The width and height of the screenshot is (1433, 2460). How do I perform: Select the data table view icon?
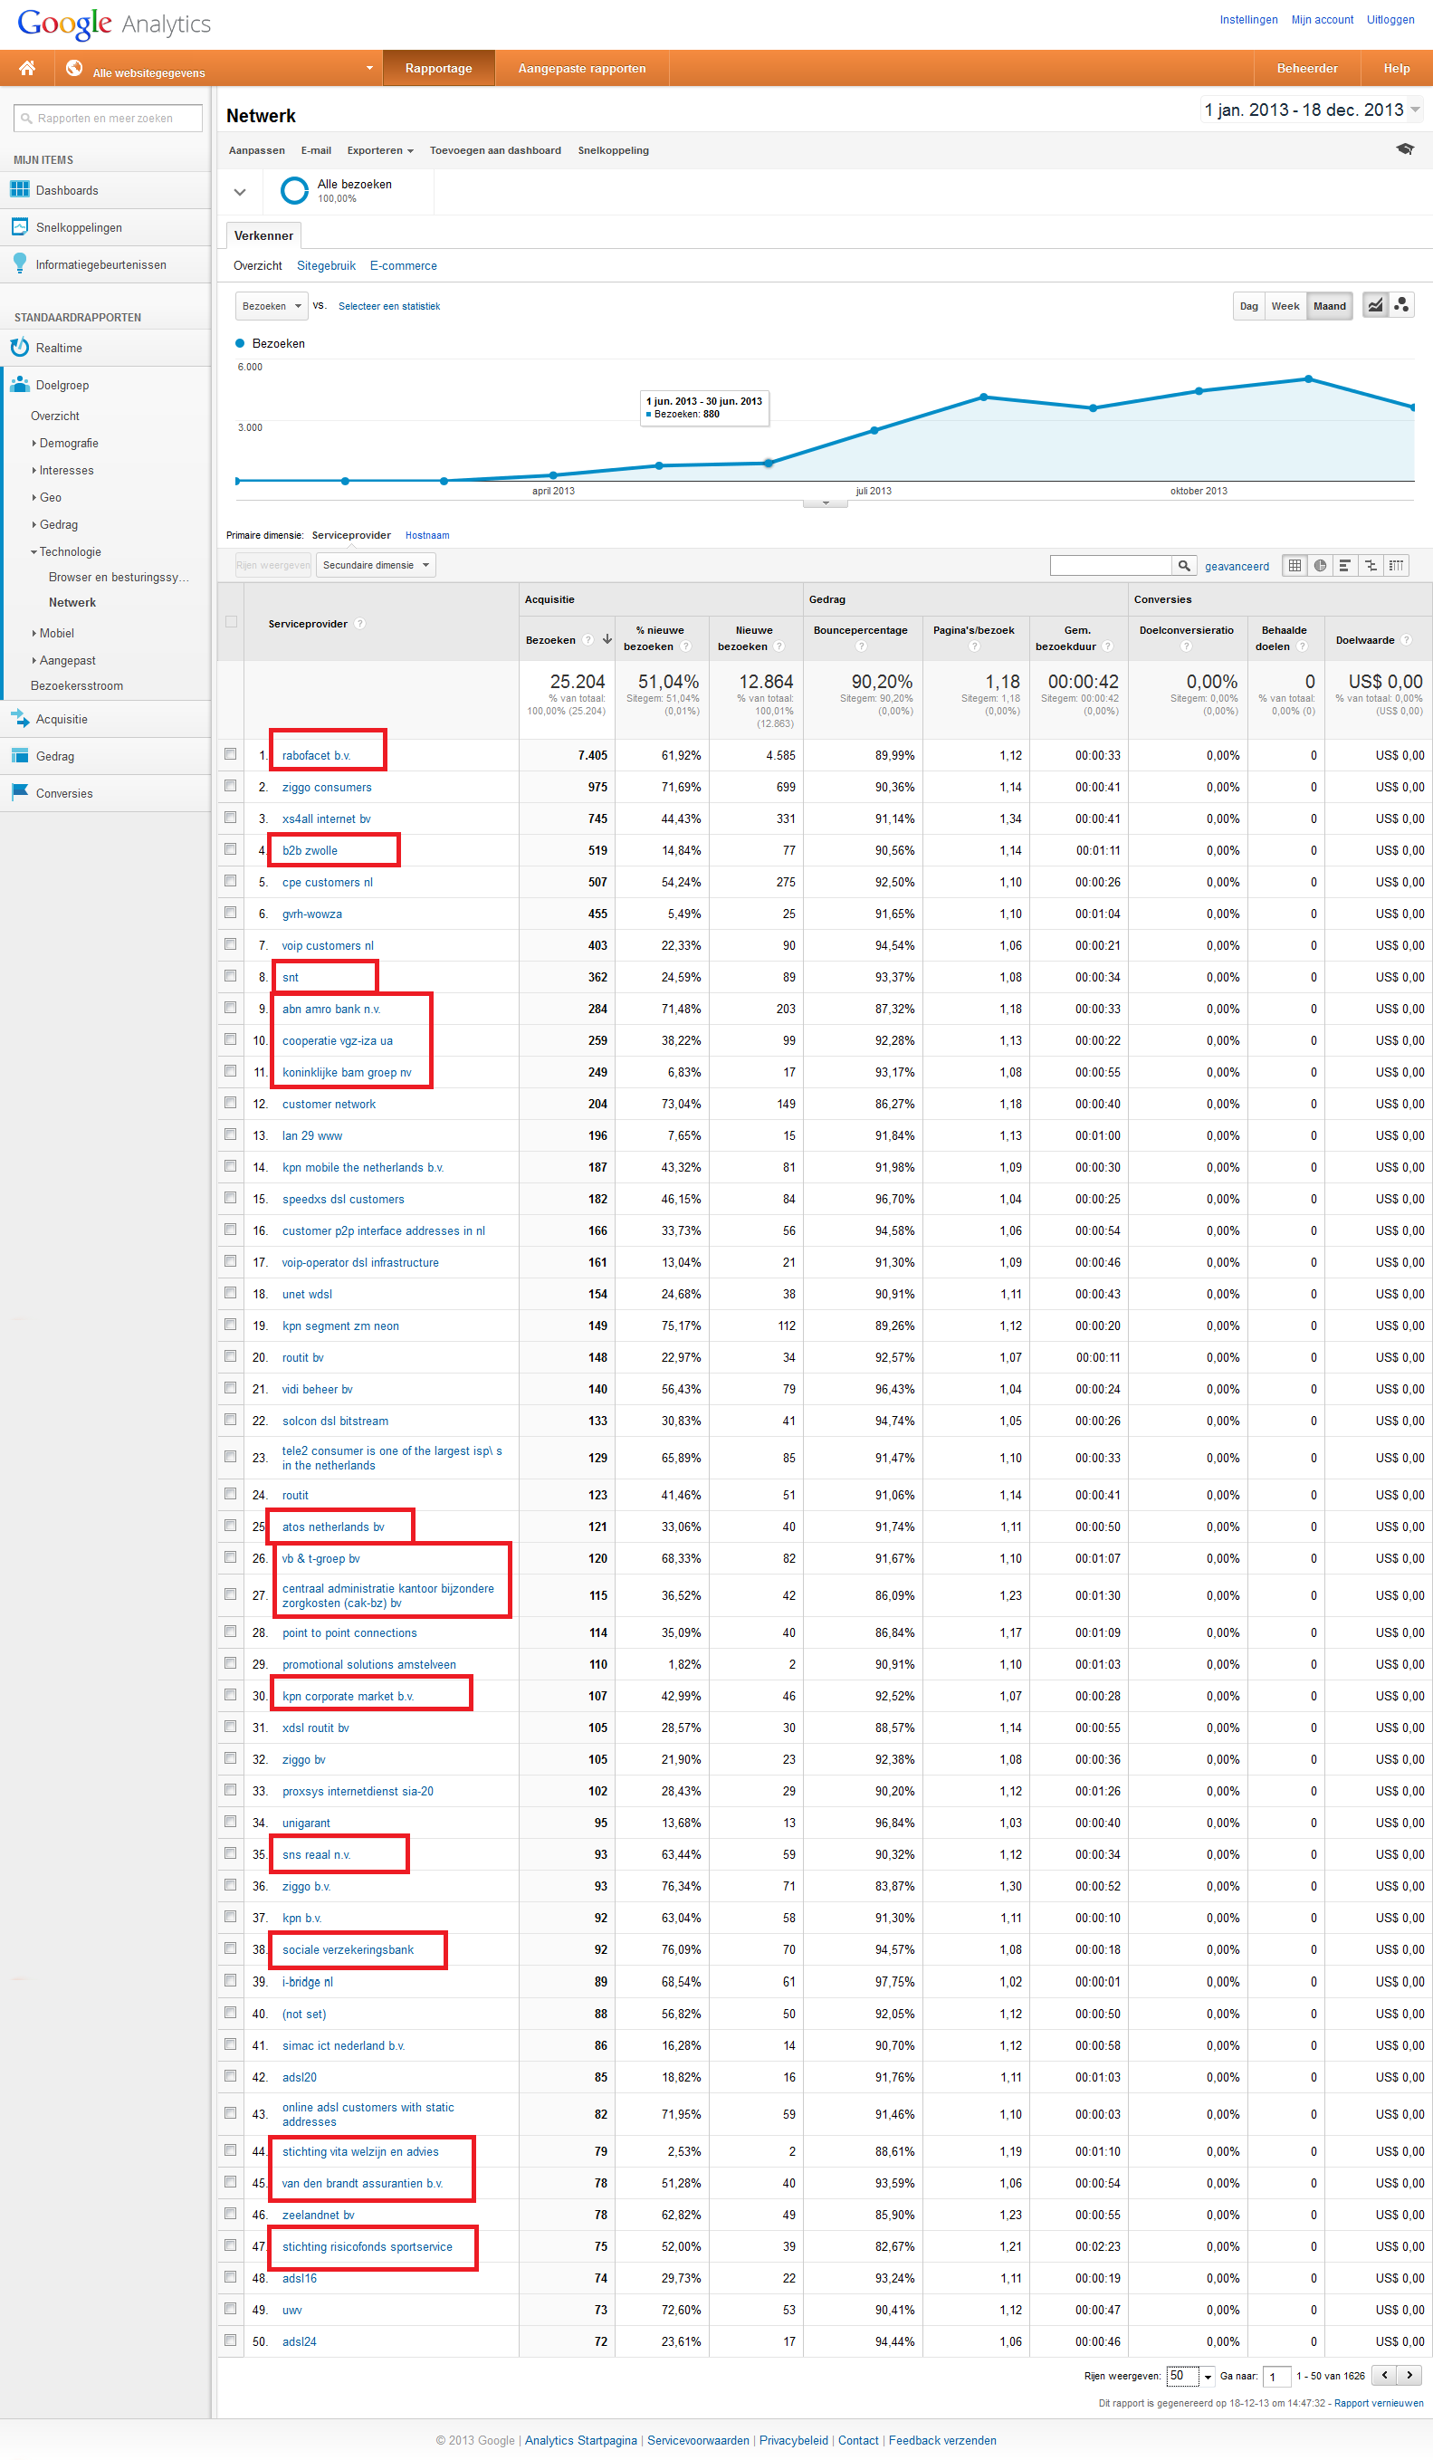[1294, 565]
